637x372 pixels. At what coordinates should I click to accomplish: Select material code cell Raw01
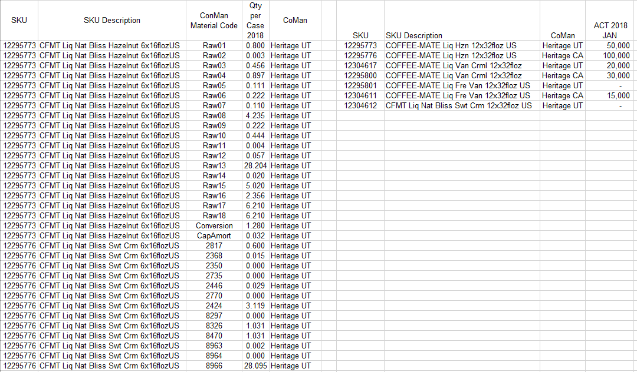pyautogui.click(x=214, y=45)
